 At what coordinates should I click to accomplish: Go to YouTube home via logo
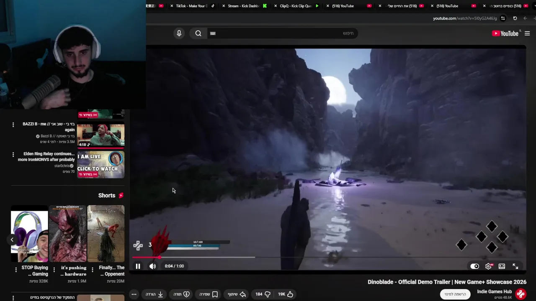coord(505,33)
